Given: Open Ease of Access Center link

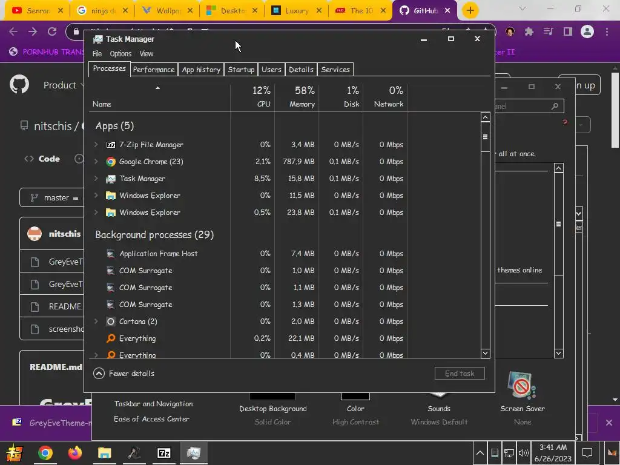Looking at the screenshot, I should (151, 419).
